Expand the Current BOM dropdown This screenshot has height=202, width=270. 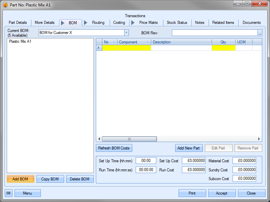pyautogui.click(x=127, y=33)
